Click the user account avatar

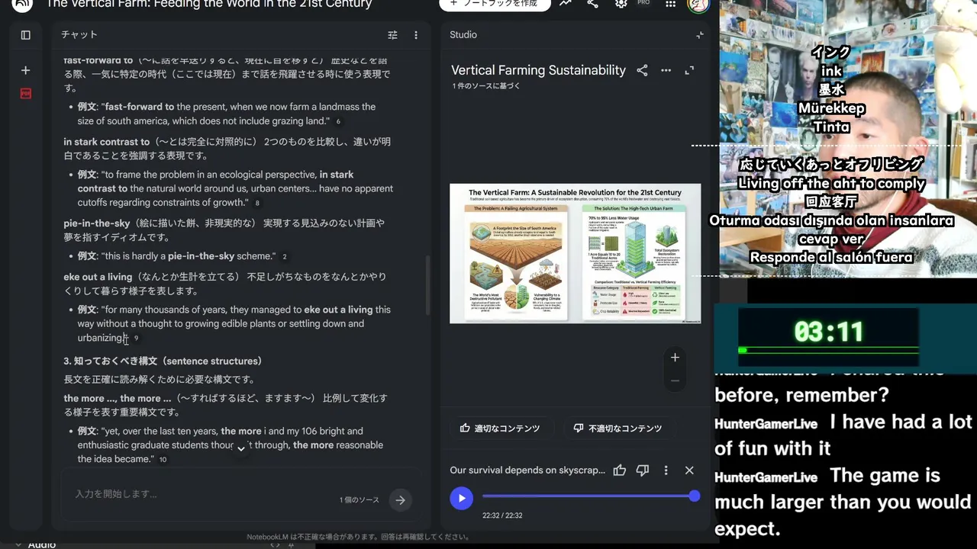[698, 5]
